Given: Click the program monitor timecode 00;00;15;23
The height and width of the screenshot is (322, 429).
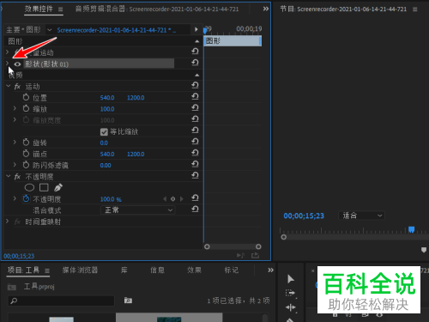Looking at the screenshot, I should [x=304, y=216].
